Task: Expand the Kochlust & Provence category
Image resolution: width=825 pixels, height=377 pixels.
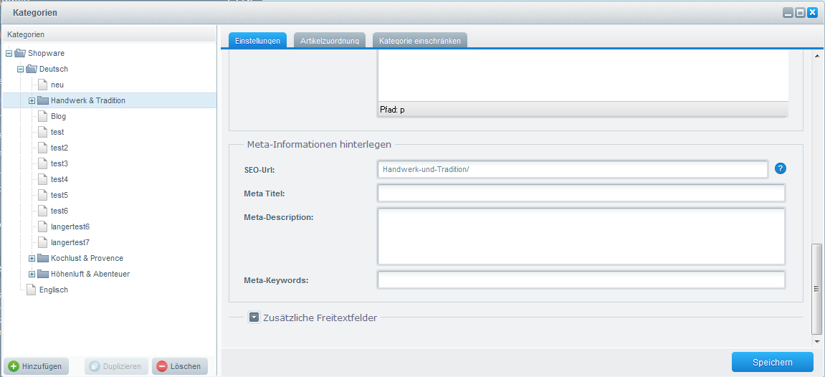Action: point(32,258)
